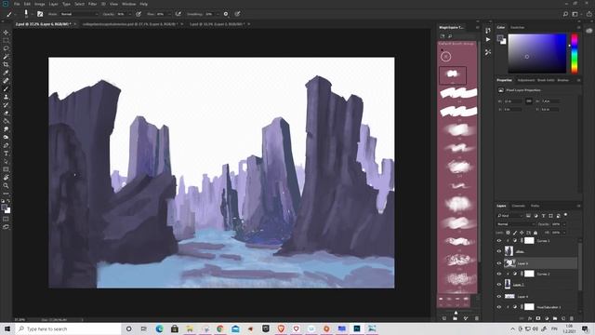Hide the Curves 1 layer

tap(499, 241)
